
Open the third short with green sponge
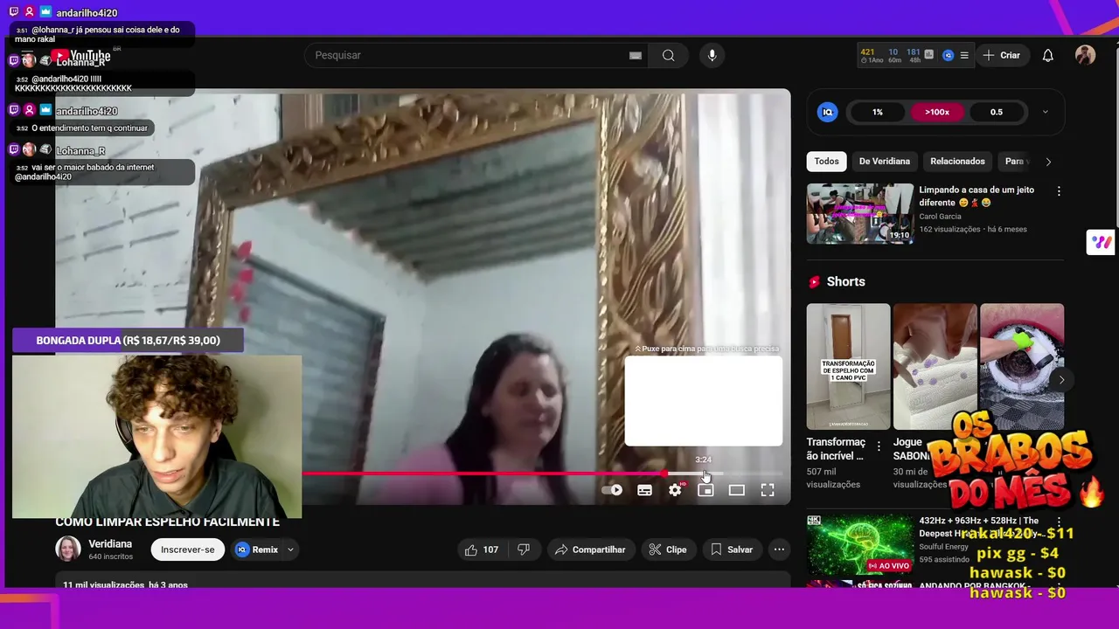click(1022, 366)
